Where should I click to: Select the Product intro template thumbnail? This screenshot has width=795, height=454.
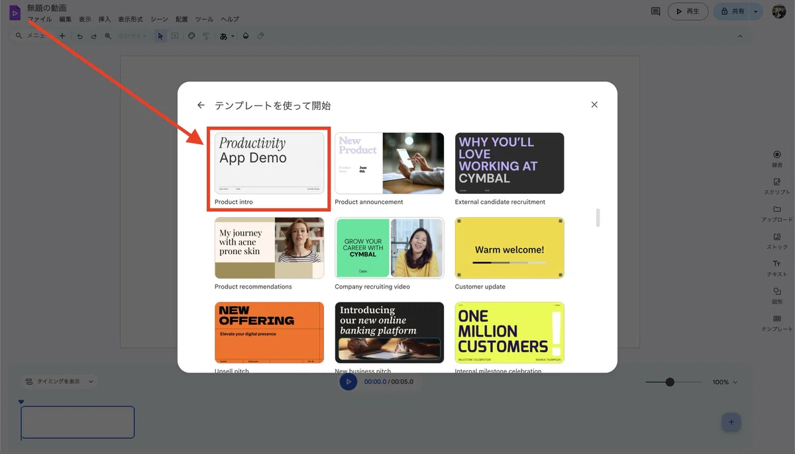coord(269,163)
